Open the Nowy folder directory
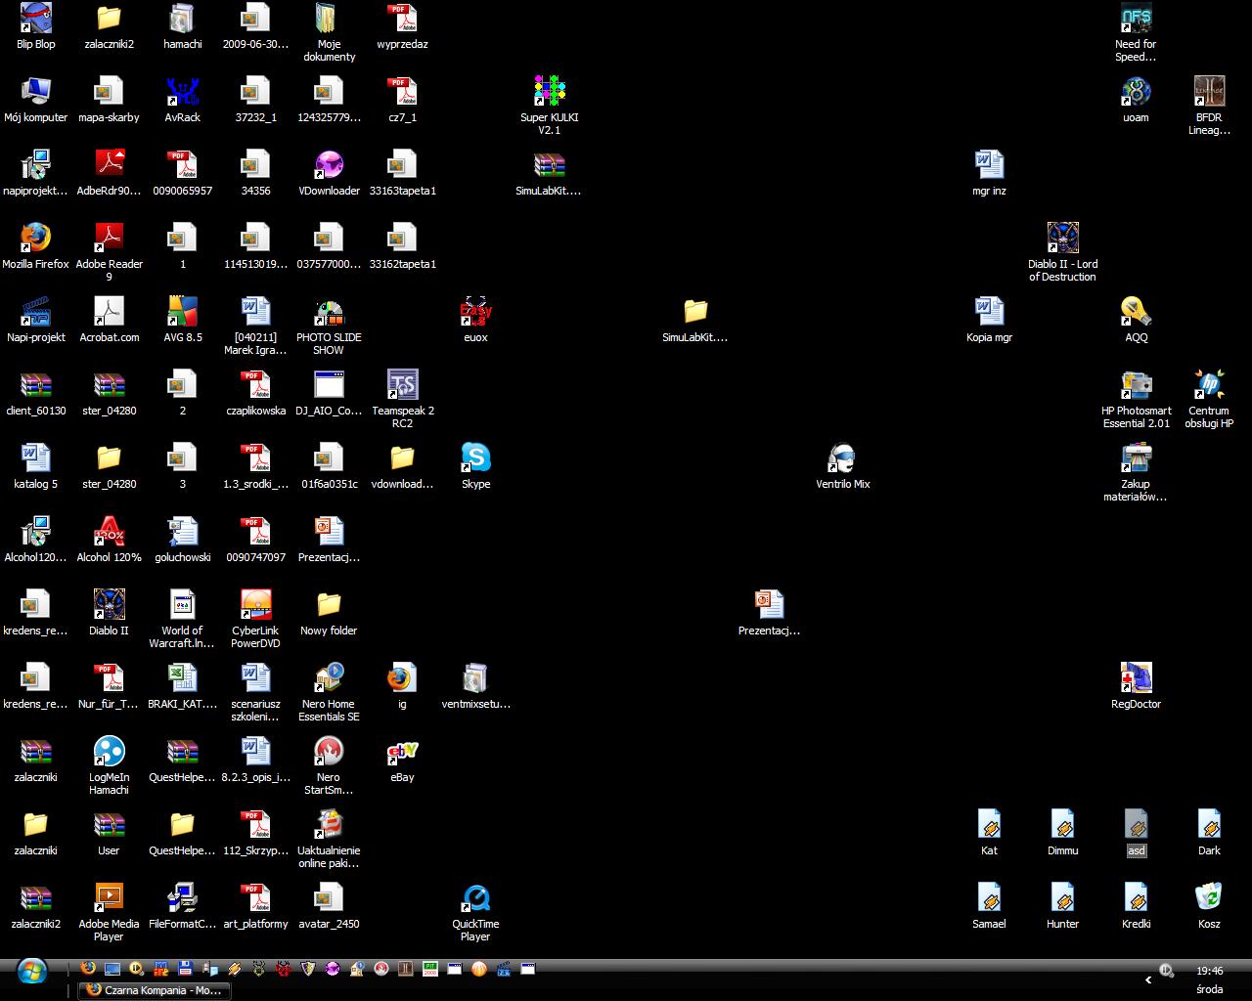This screenshot has width=1252, height=1001. 329,605
